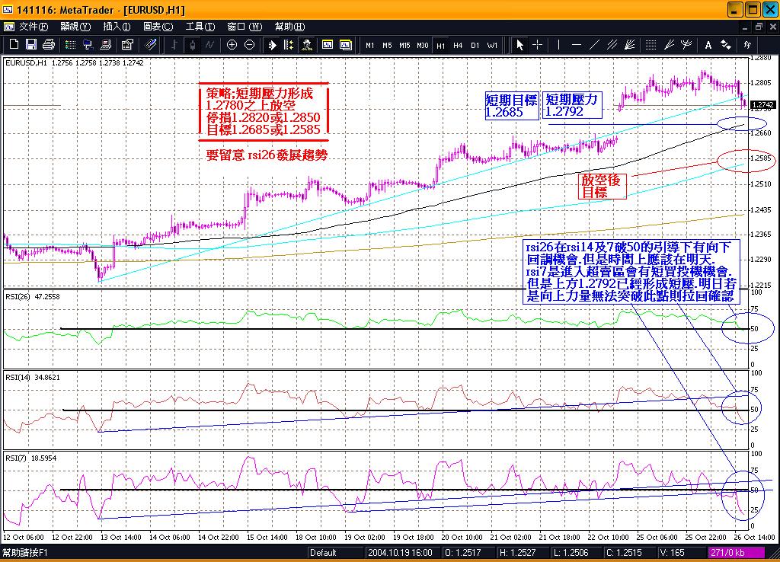
Task: Select the text label A tool
Action: click(708, 45)
